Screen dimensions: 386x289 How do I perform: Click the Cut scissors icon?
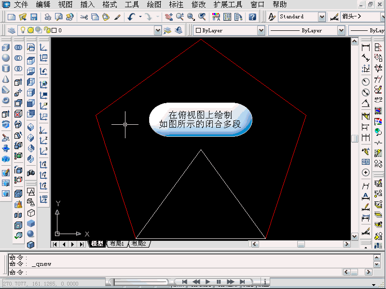click(84, 17)
